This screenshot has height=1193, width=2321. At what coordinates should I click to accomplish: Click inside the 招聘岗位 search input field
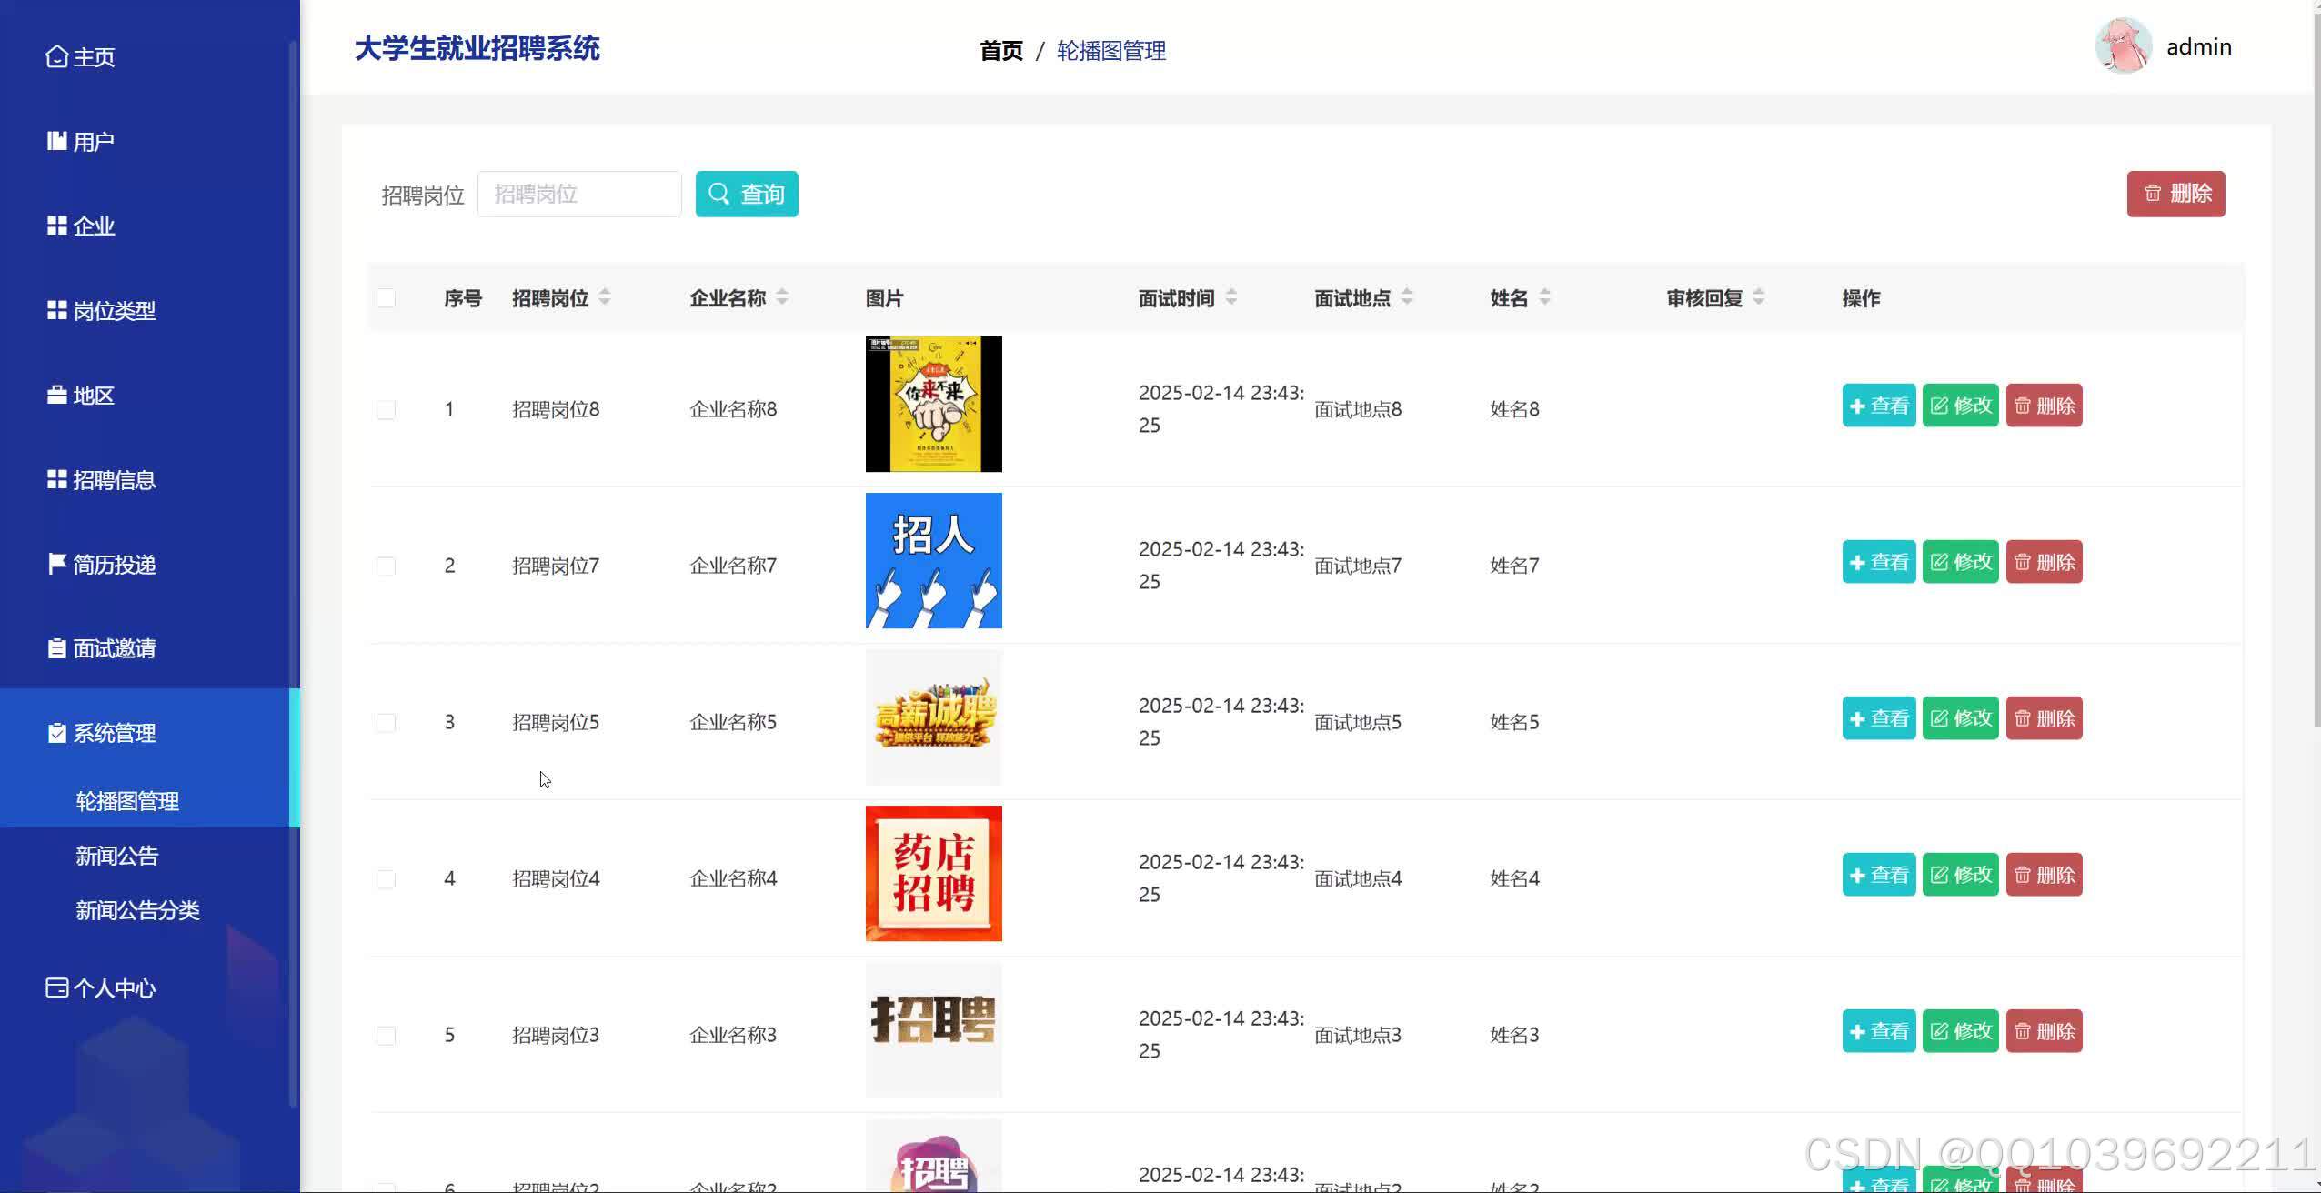pos(578,193)
